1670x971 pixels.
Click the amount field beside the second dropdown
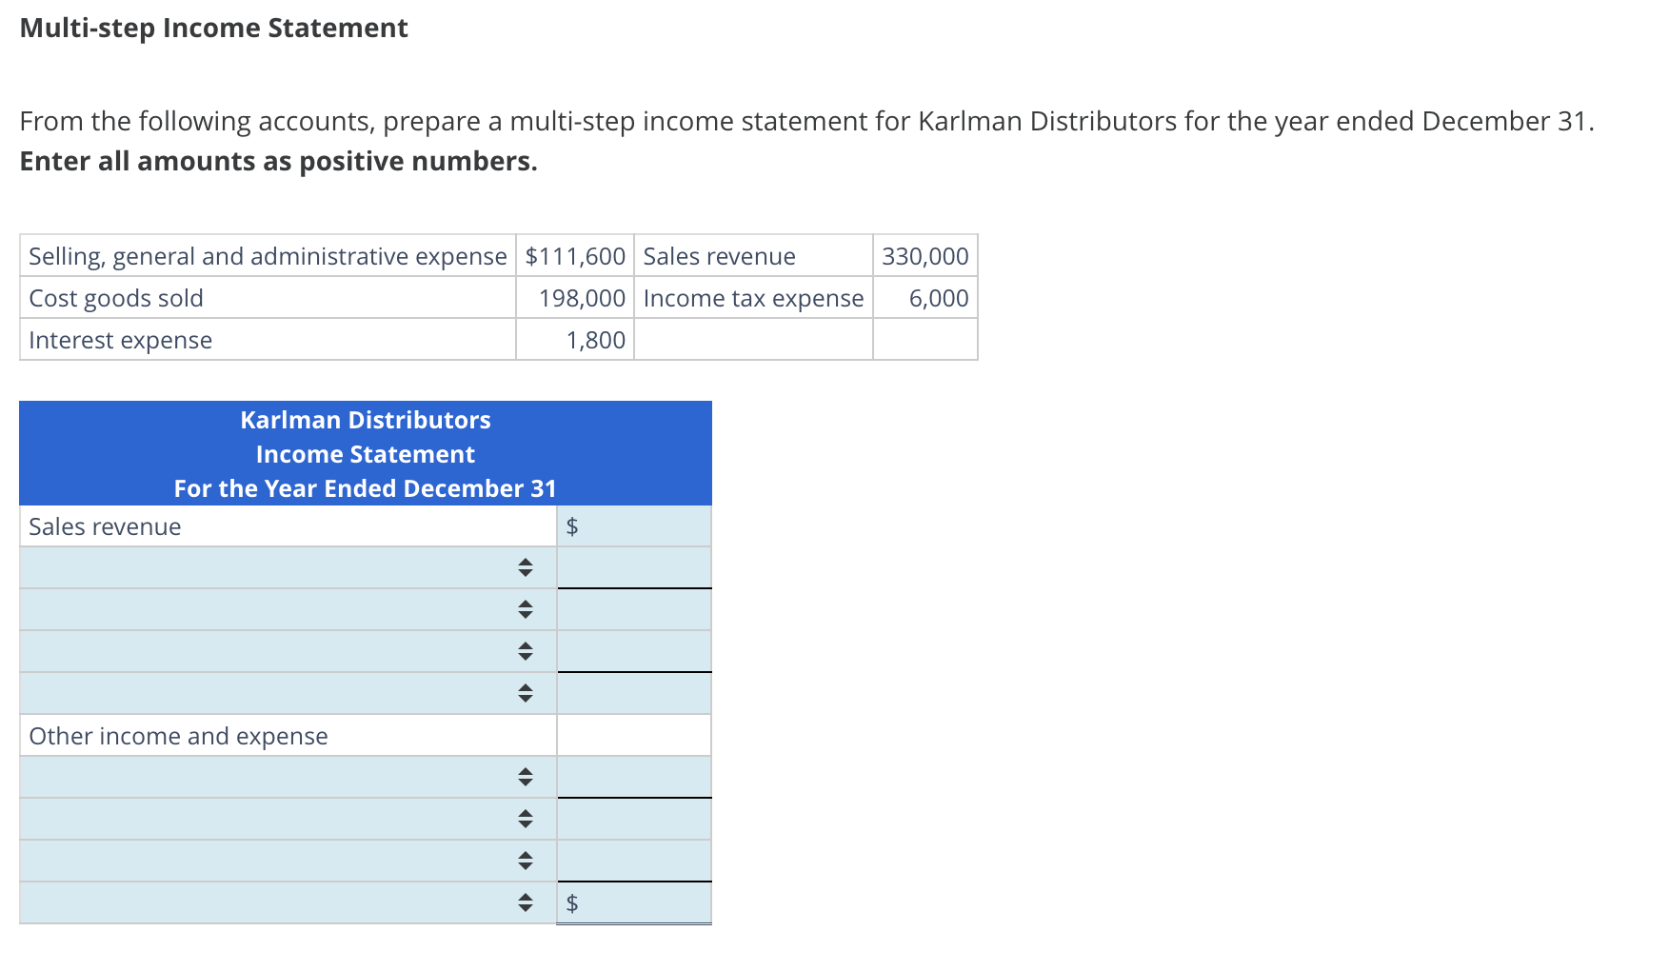tap(633, 609)
